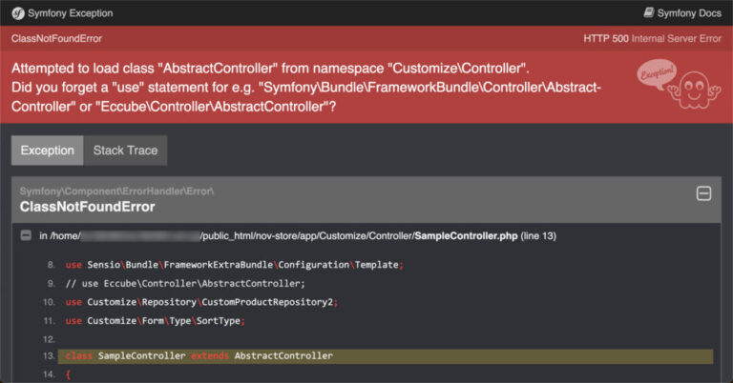Collapse the SampleController.php trace entry

tap(26, 235)
